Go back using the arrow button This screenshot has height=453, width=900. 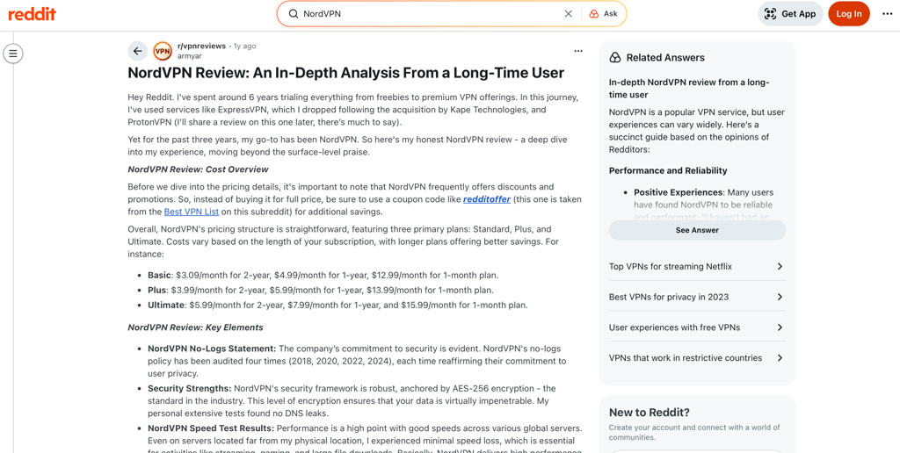[x=137, y=51]
